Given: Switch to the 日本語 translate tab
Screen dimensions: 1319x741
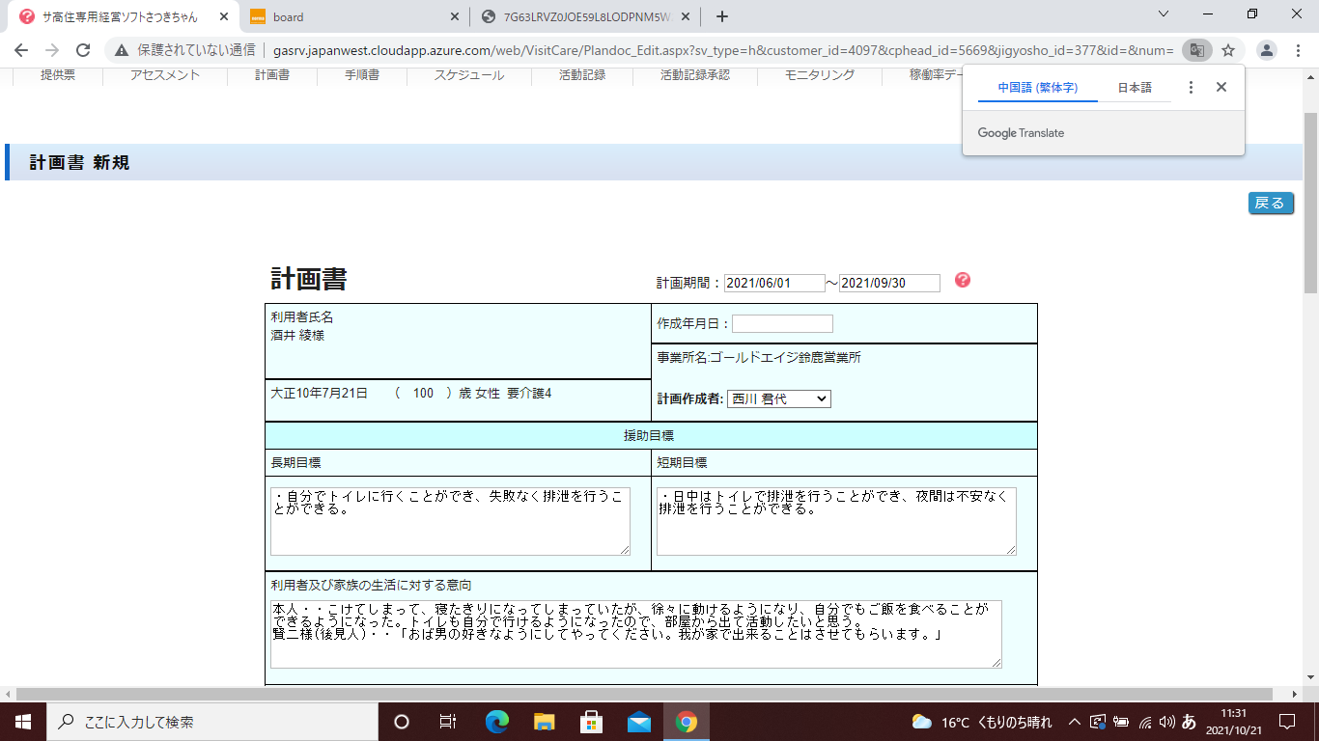Looking at the screenshot, I should click(x=1135, y=88).
